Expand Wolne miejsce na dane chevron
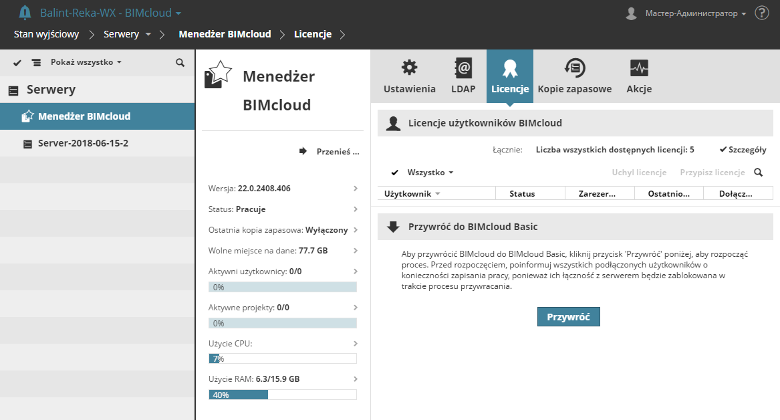The width and height of the screenshot is (780, 420). click(355, 250)
